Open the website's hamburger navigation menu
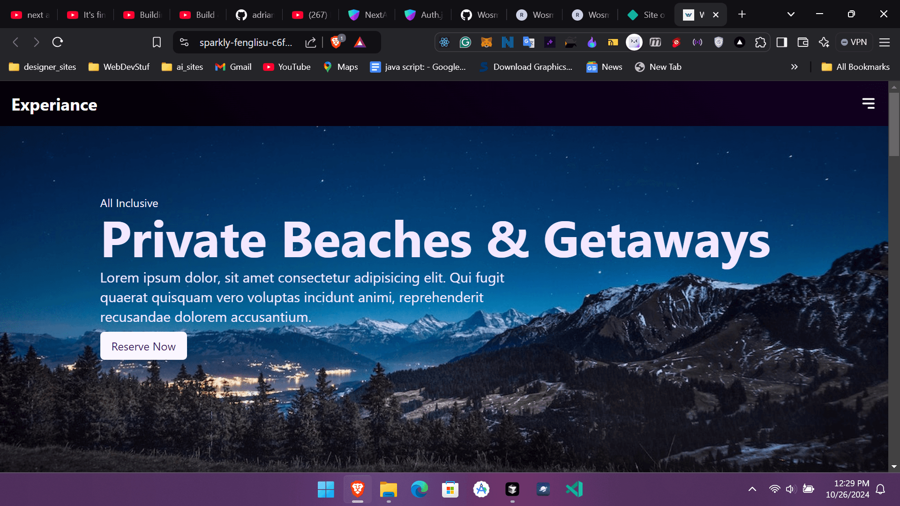900x506 pixels. pyautogui.click(x=869, y=104)
